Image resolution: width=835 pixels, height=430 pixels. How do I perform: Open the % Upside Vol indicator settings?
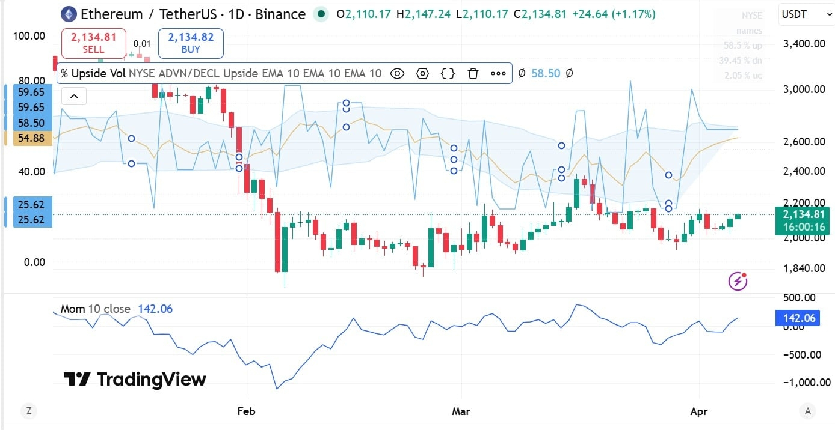422,73
